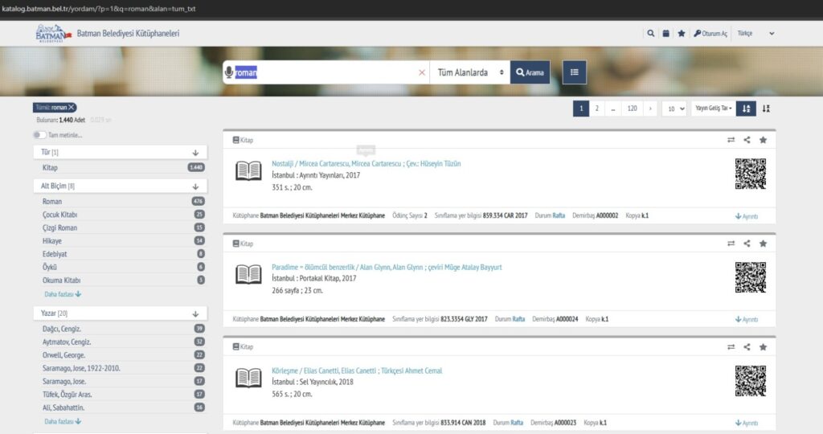
Task: Remove the Tümü: roman filter tag
Action: (72, 107)
